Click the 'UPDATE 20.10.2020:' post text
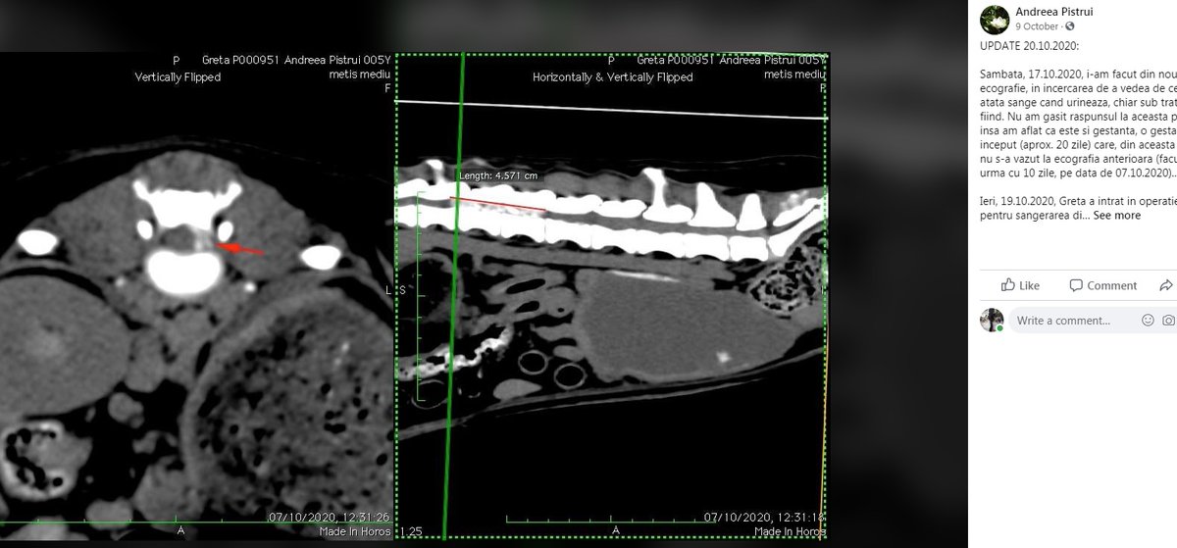Screen dimensions: 1177x548 [1031, 47]
